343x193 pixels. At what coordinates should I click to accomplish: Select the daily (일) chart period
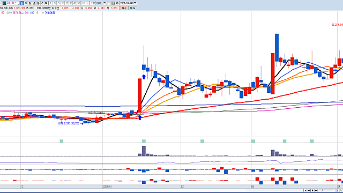tap(21, 3)
